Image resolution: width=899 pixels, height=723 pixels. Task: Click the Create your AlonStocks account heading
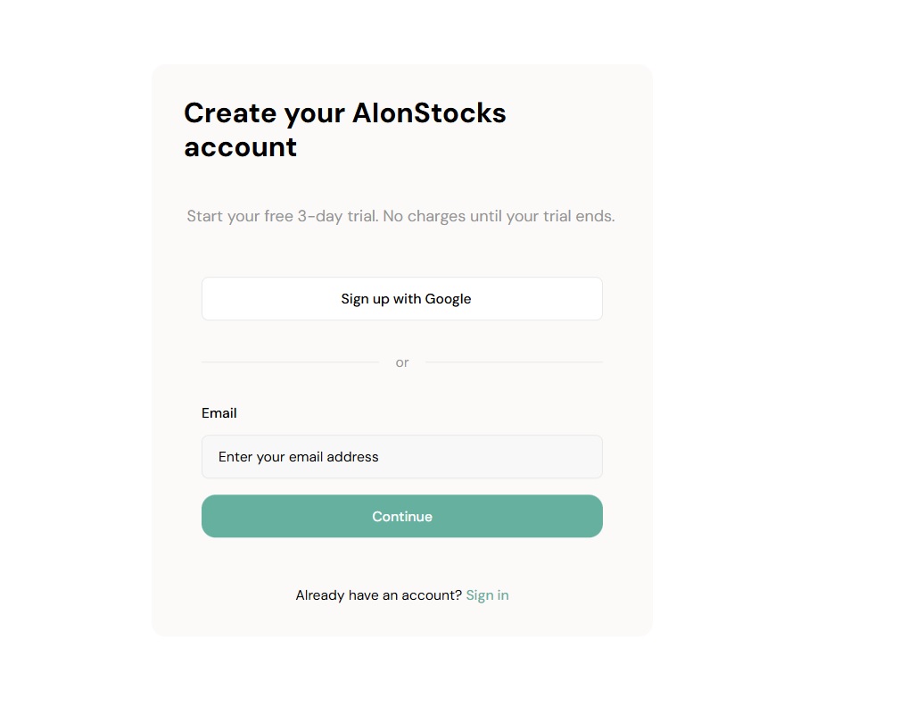click(x=345, y=129)
